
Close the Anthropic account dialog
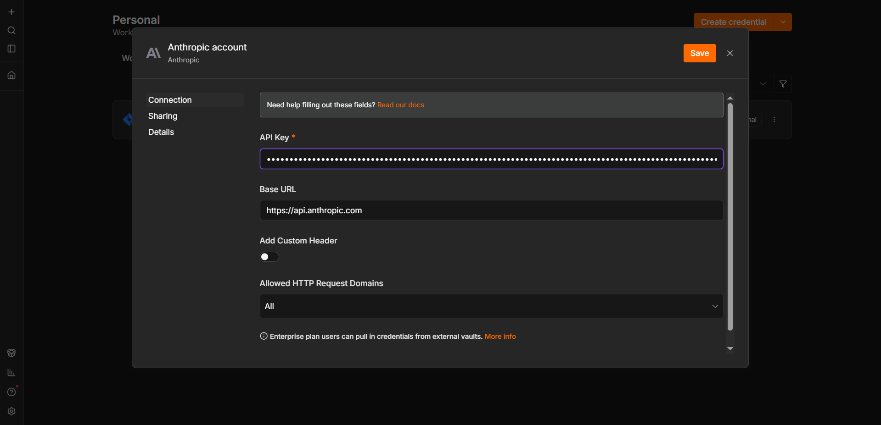[x=730, y=53]
